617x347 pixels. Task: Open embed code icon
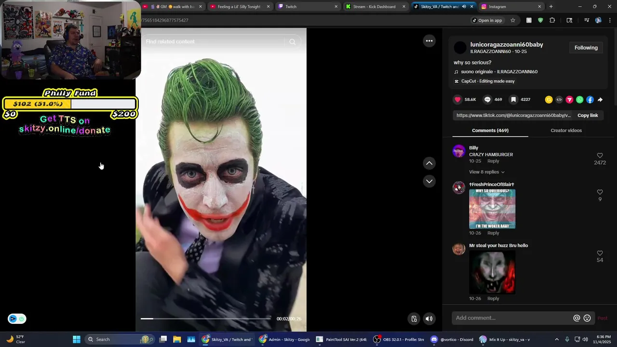[559, 100]
